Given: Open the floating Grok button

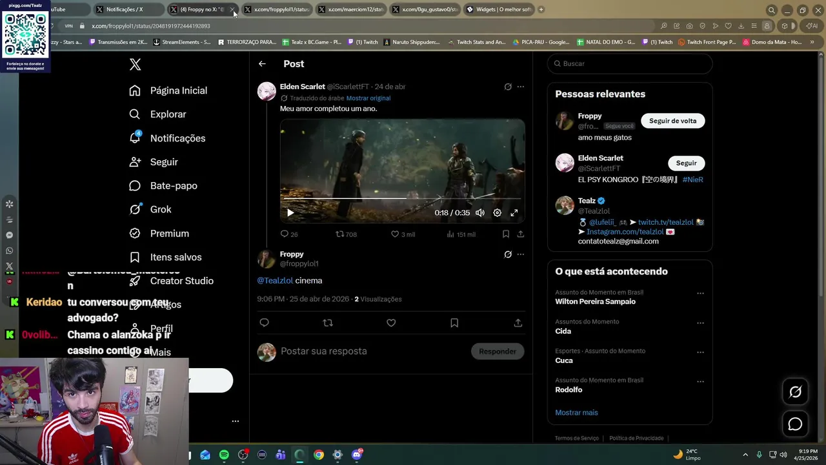Looking at the screenshot, I should (795, 392).
